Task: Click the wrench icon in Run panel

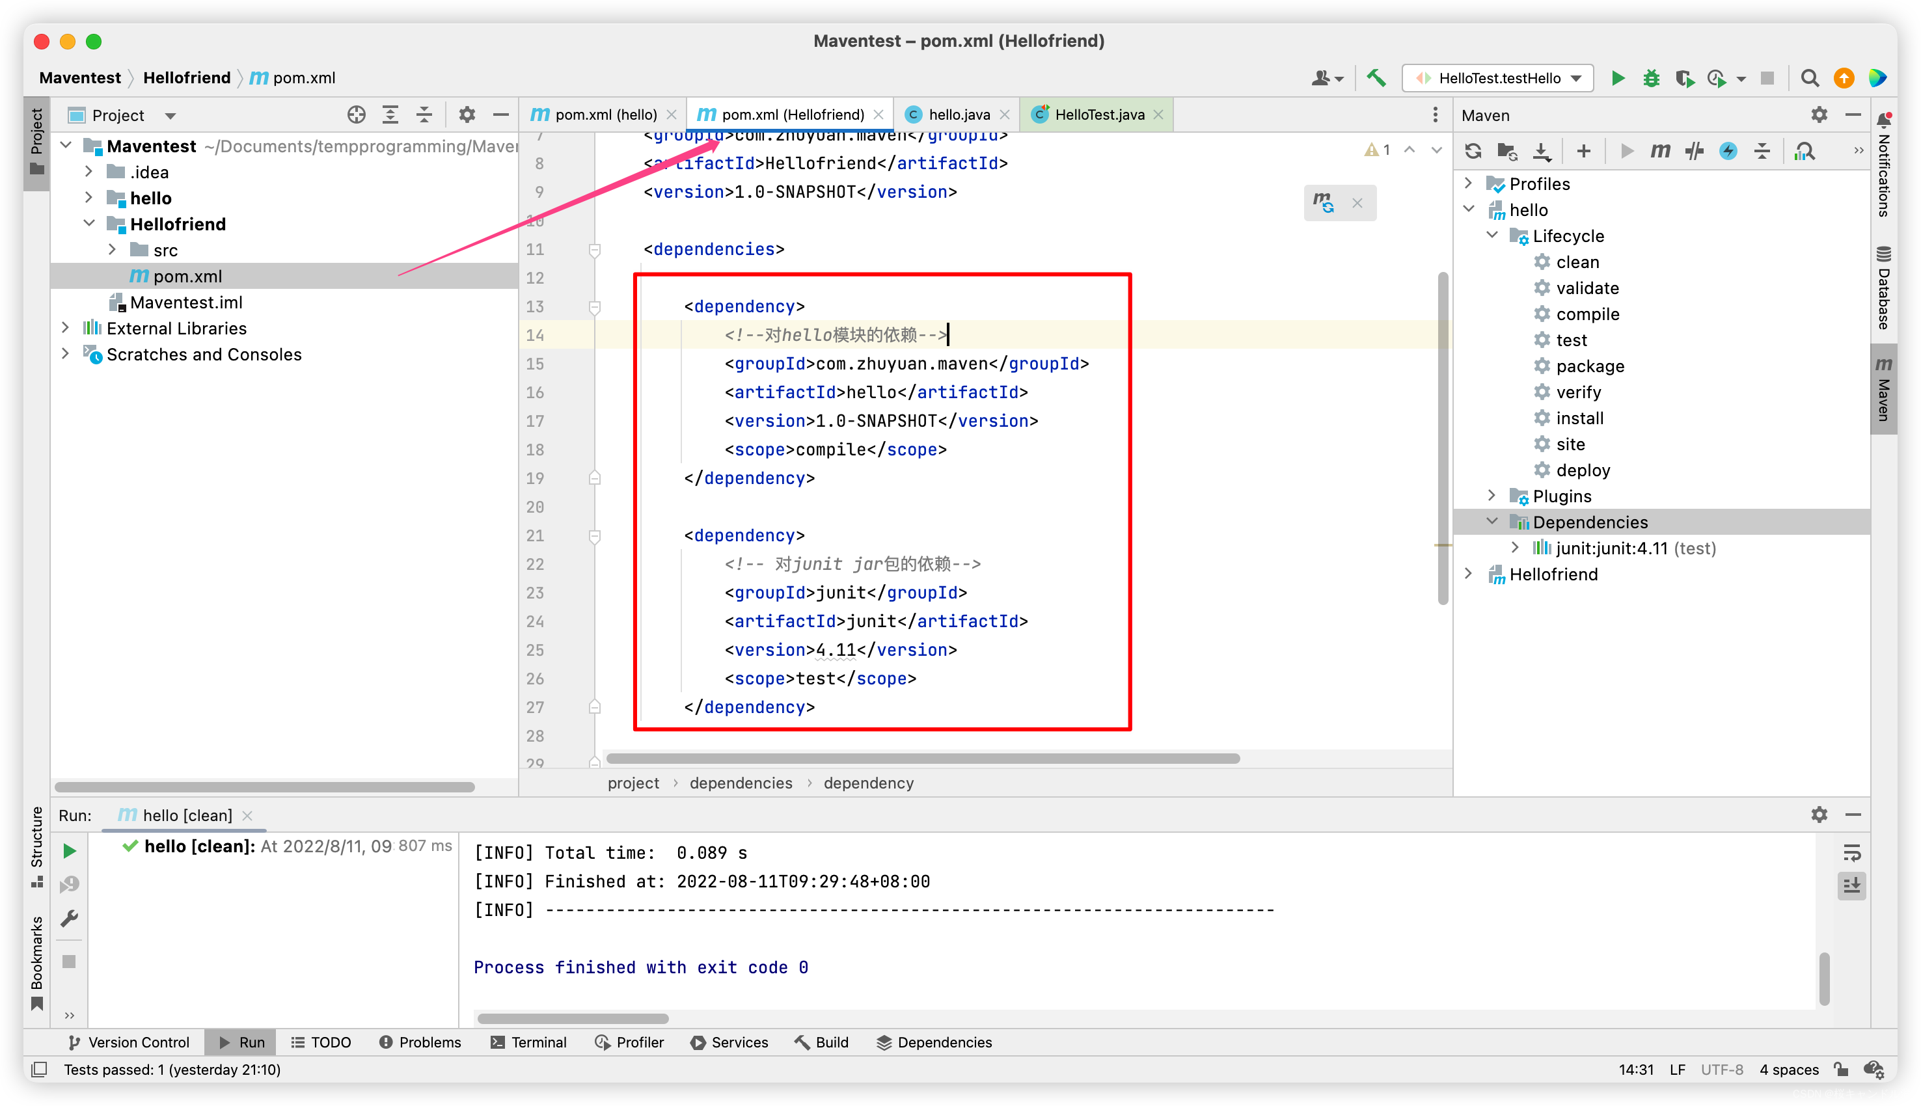Action: pyautogui.click(x=69, y=917)
